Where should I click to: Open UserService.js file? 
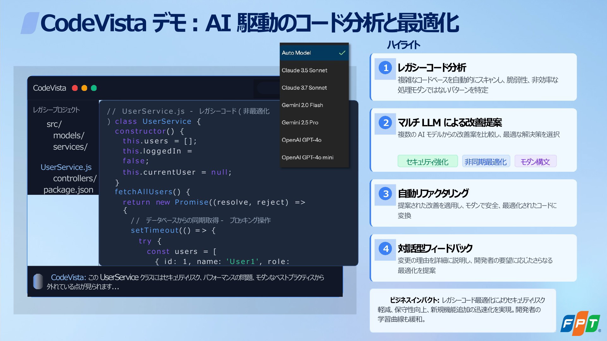66,167
